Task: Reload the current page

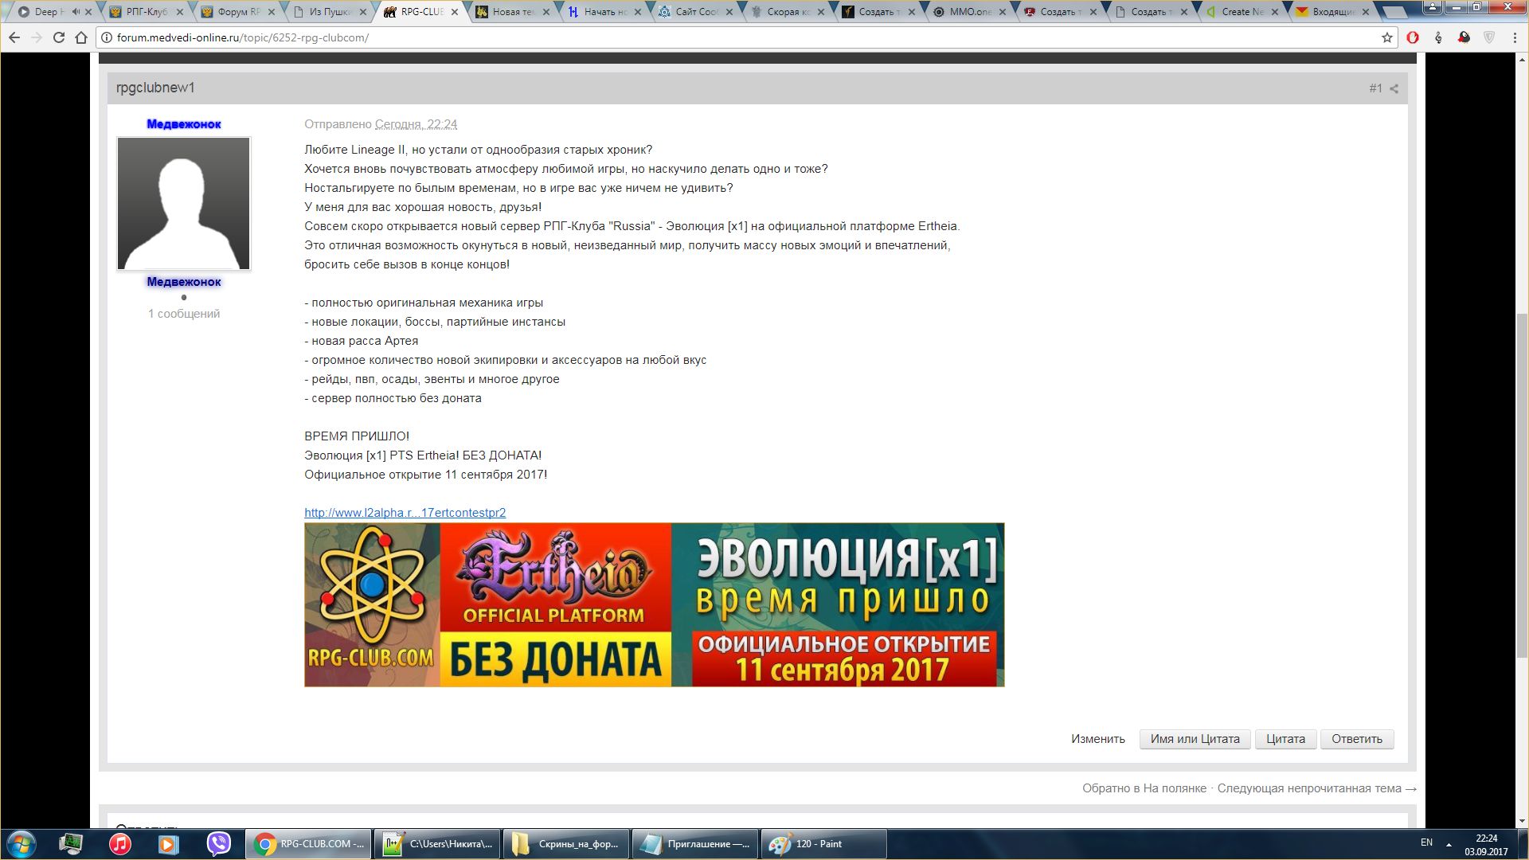Action: [58, 37]
